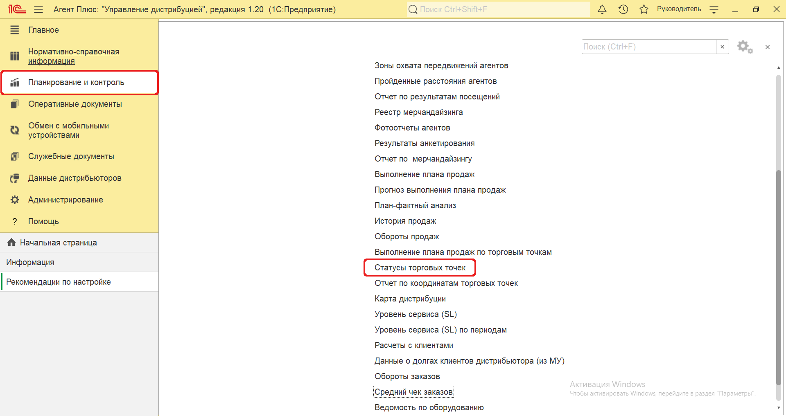Open Выполнение плана продаж report
This screenshot has width=786, height=416.
(425, 174)
